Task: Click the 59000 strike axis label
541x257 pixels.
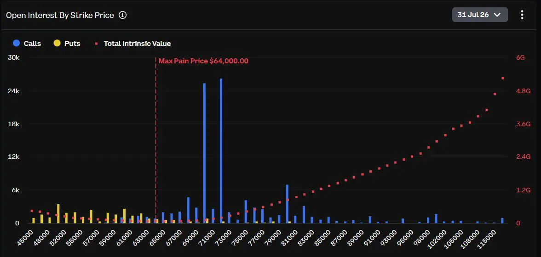Action: point(109,237)
